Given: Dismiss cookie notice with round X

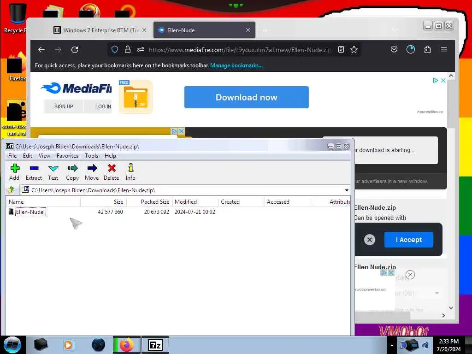Looking at the screenshot, I should click(369, 240).
